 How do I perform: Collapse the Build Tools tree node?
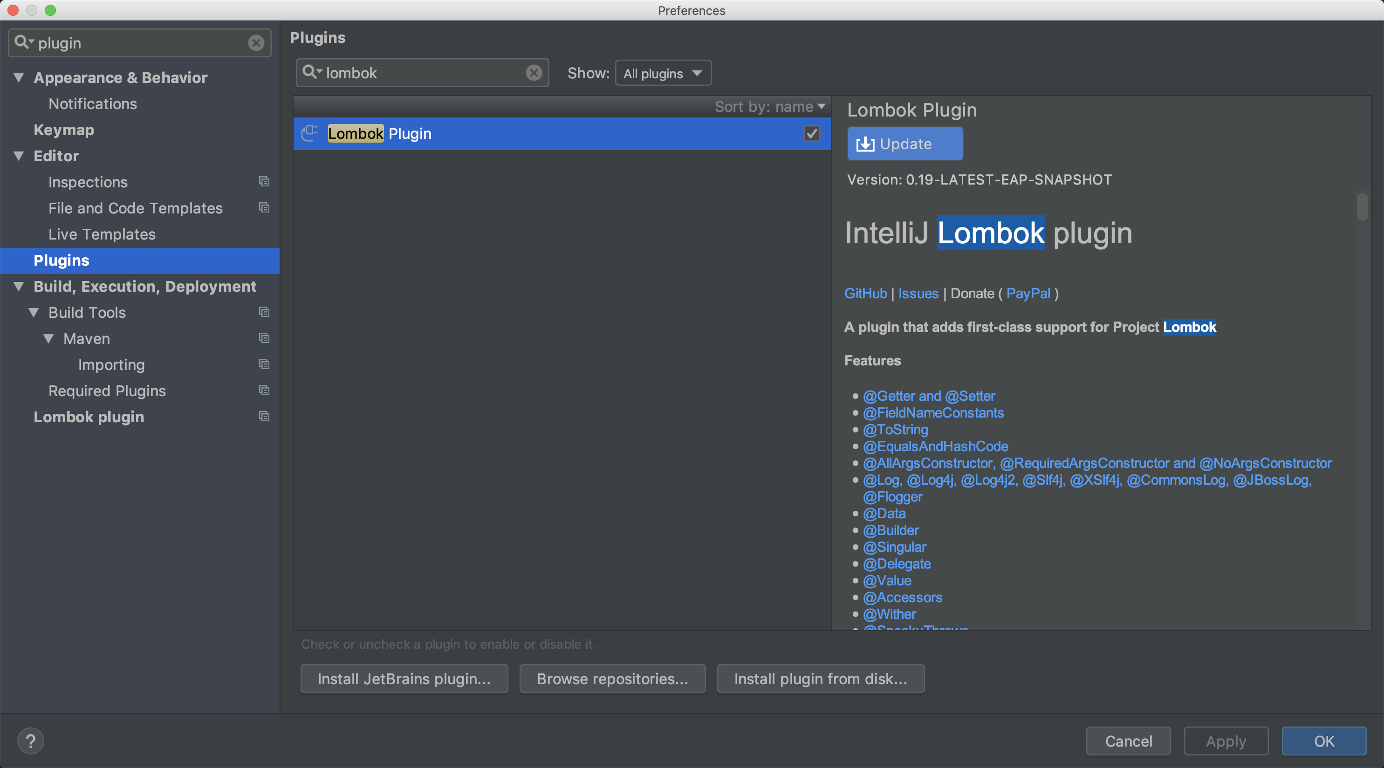[x=34, y=312]
